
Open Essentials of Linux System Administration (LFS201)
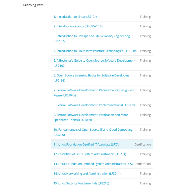[90, 154]
